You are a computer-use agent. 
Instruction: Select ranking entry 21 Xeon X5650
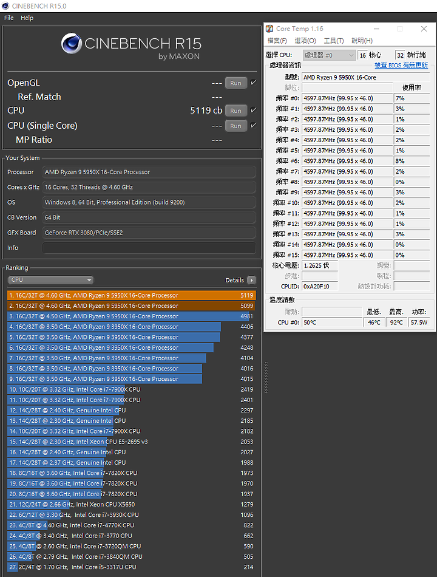131,505
